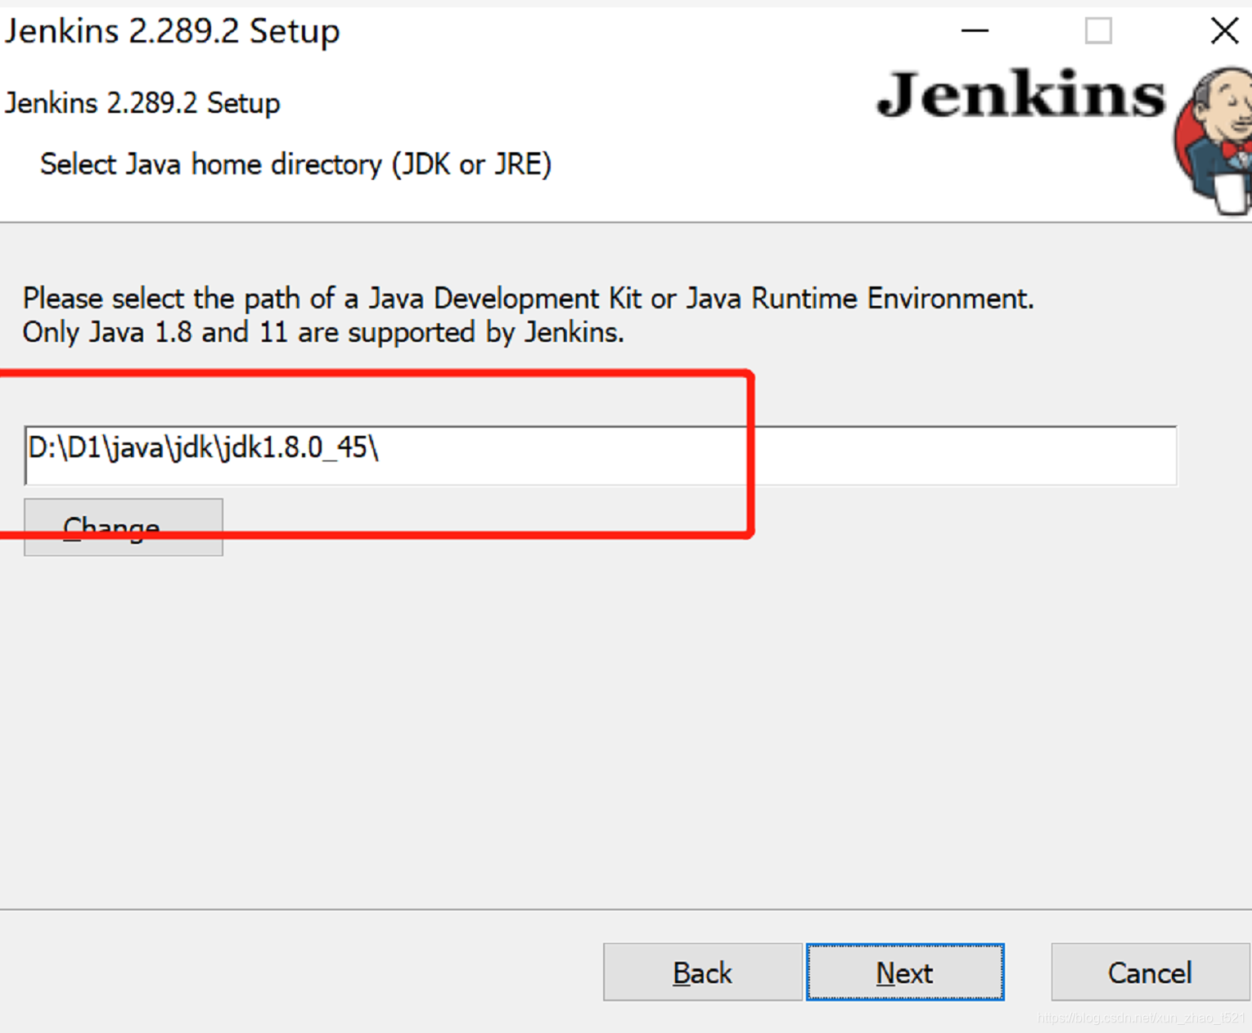
Task: Go Back to the previous step
Action: 702,972
